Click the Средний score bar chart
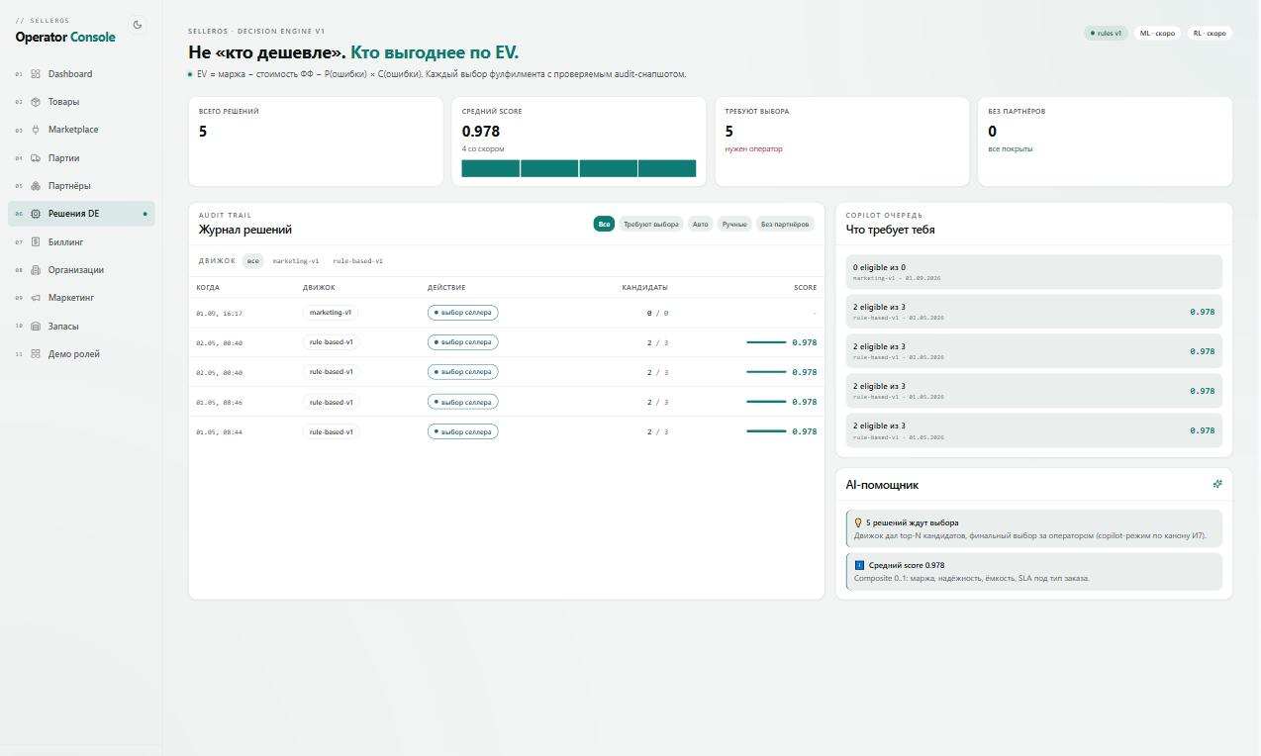1261x756 pixels. 579,168
